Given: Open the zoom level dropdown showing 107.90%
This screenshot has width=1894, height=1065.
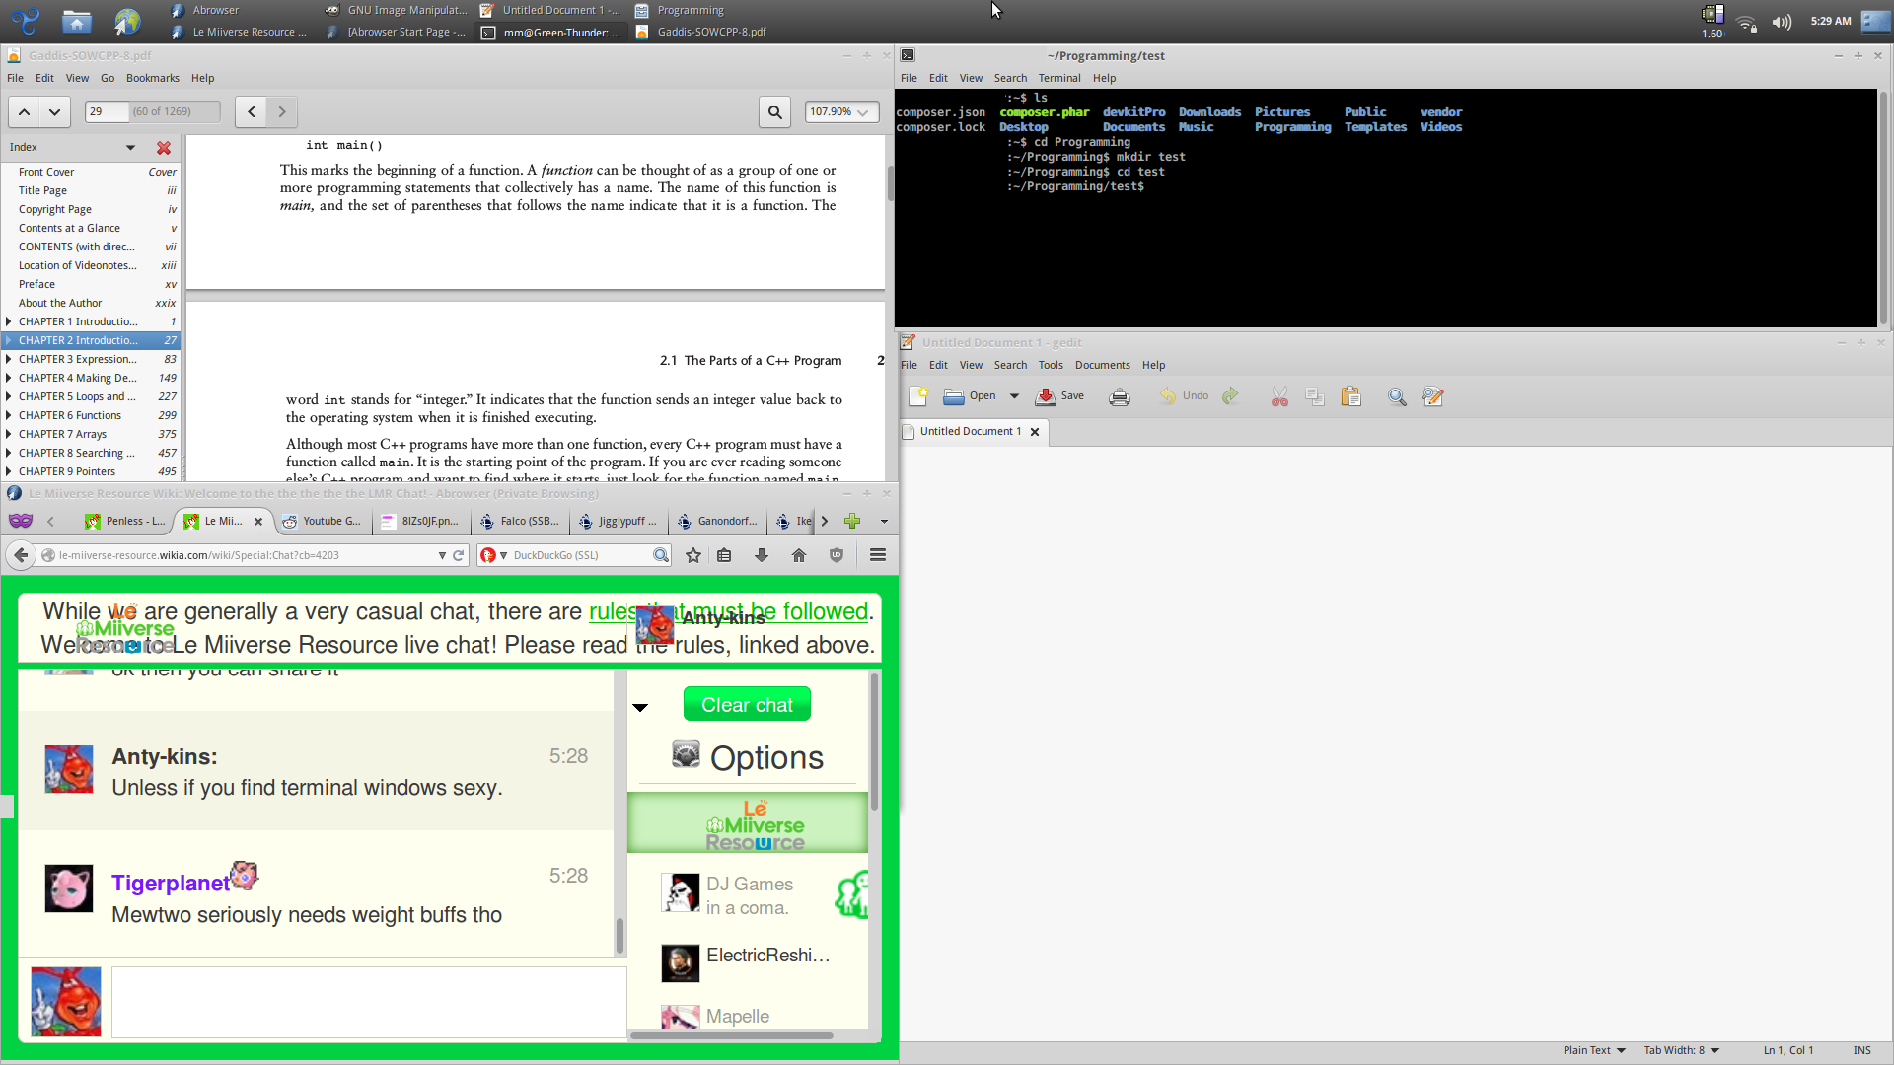Looking at the screenshot, I should point(841,112).
